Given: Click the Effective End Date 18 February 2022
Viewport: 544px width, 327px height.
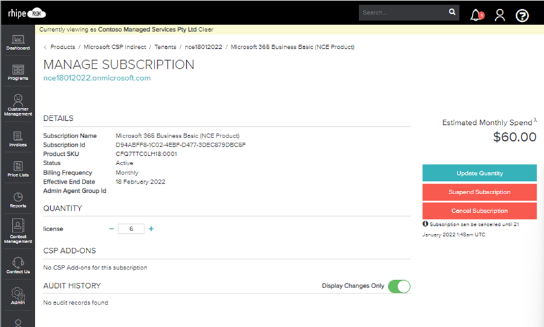Looking at the screenshot, I should [140, 182].
